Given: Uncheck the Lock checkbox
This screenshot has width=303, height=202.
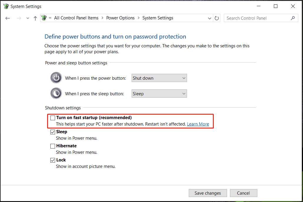Looking at the screenshot, I should click(x=53, y=160).
